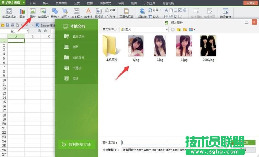Open the 页面布局 ribbon tab
Screen dimensions: 259x157
tap(61, 3)
